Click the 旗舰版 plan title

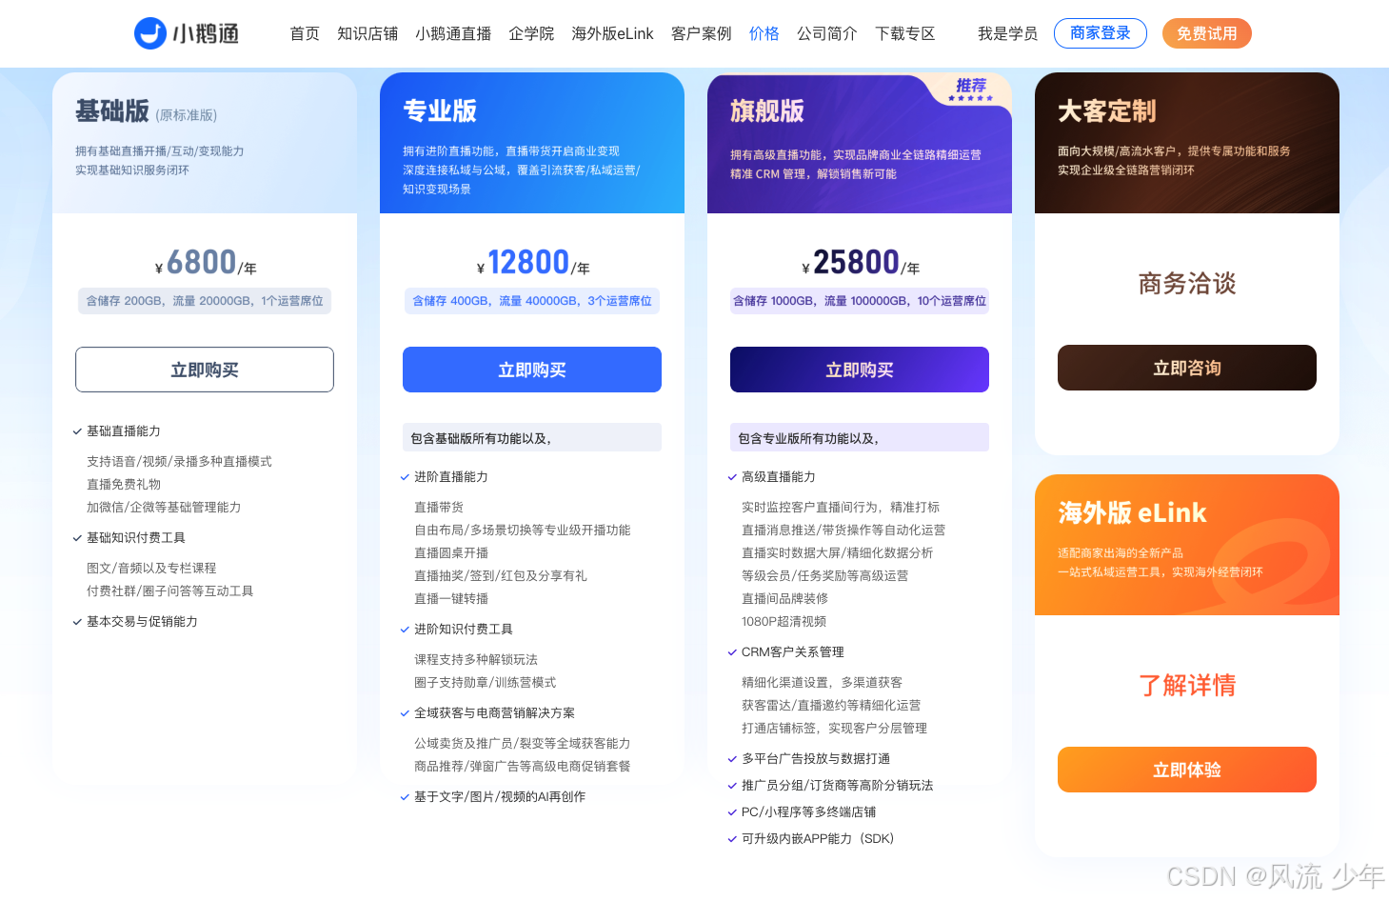(767, 111)
